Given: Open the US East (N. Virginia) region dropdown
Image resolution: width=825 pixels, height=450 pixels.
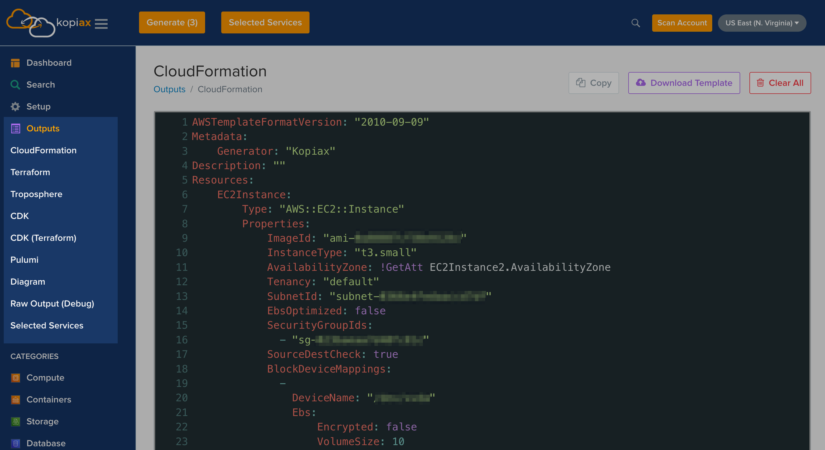Looking at the screenshot, I should [x=762, y=23].
